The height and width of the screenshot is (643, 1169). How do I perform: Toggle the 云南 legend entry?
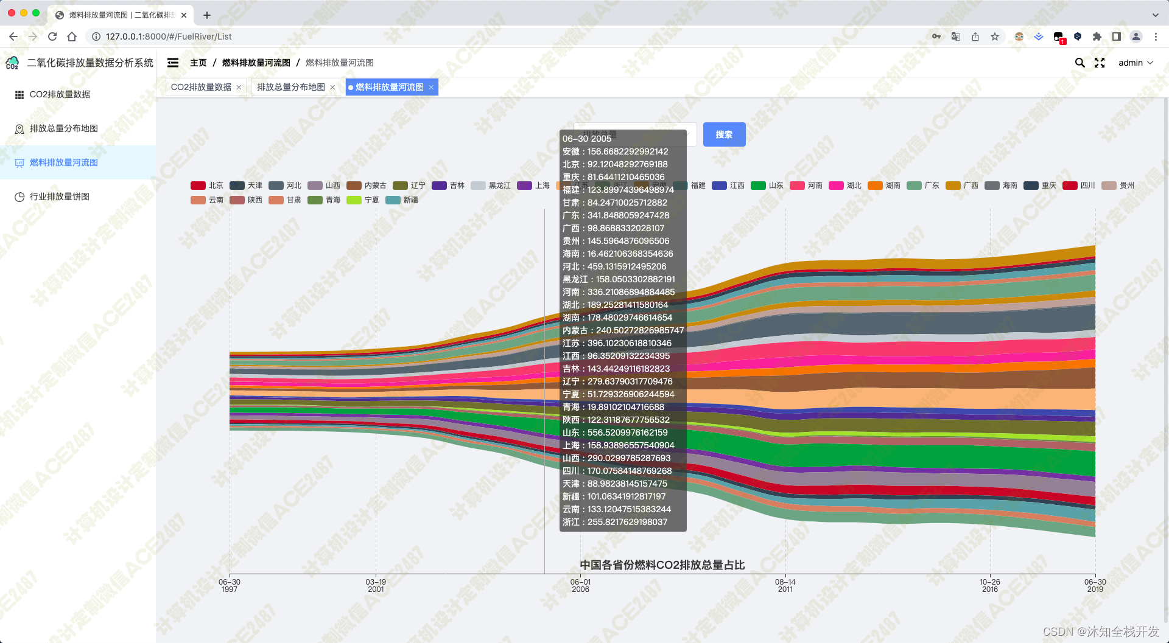pos(207,200)
